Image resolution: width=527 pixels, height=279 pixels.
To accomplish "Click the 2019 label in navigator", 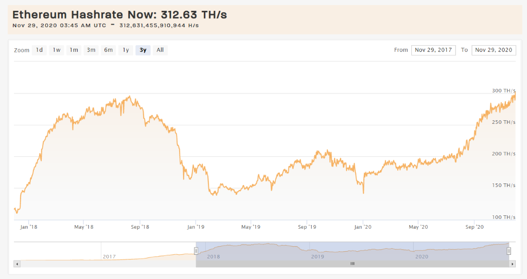I will tap(318, 256).
